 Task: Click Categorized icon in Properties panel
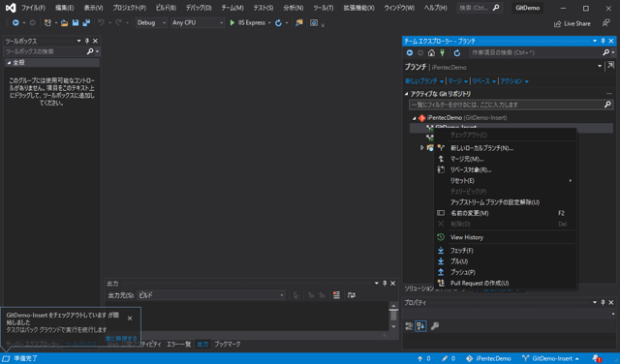(409, 326)
